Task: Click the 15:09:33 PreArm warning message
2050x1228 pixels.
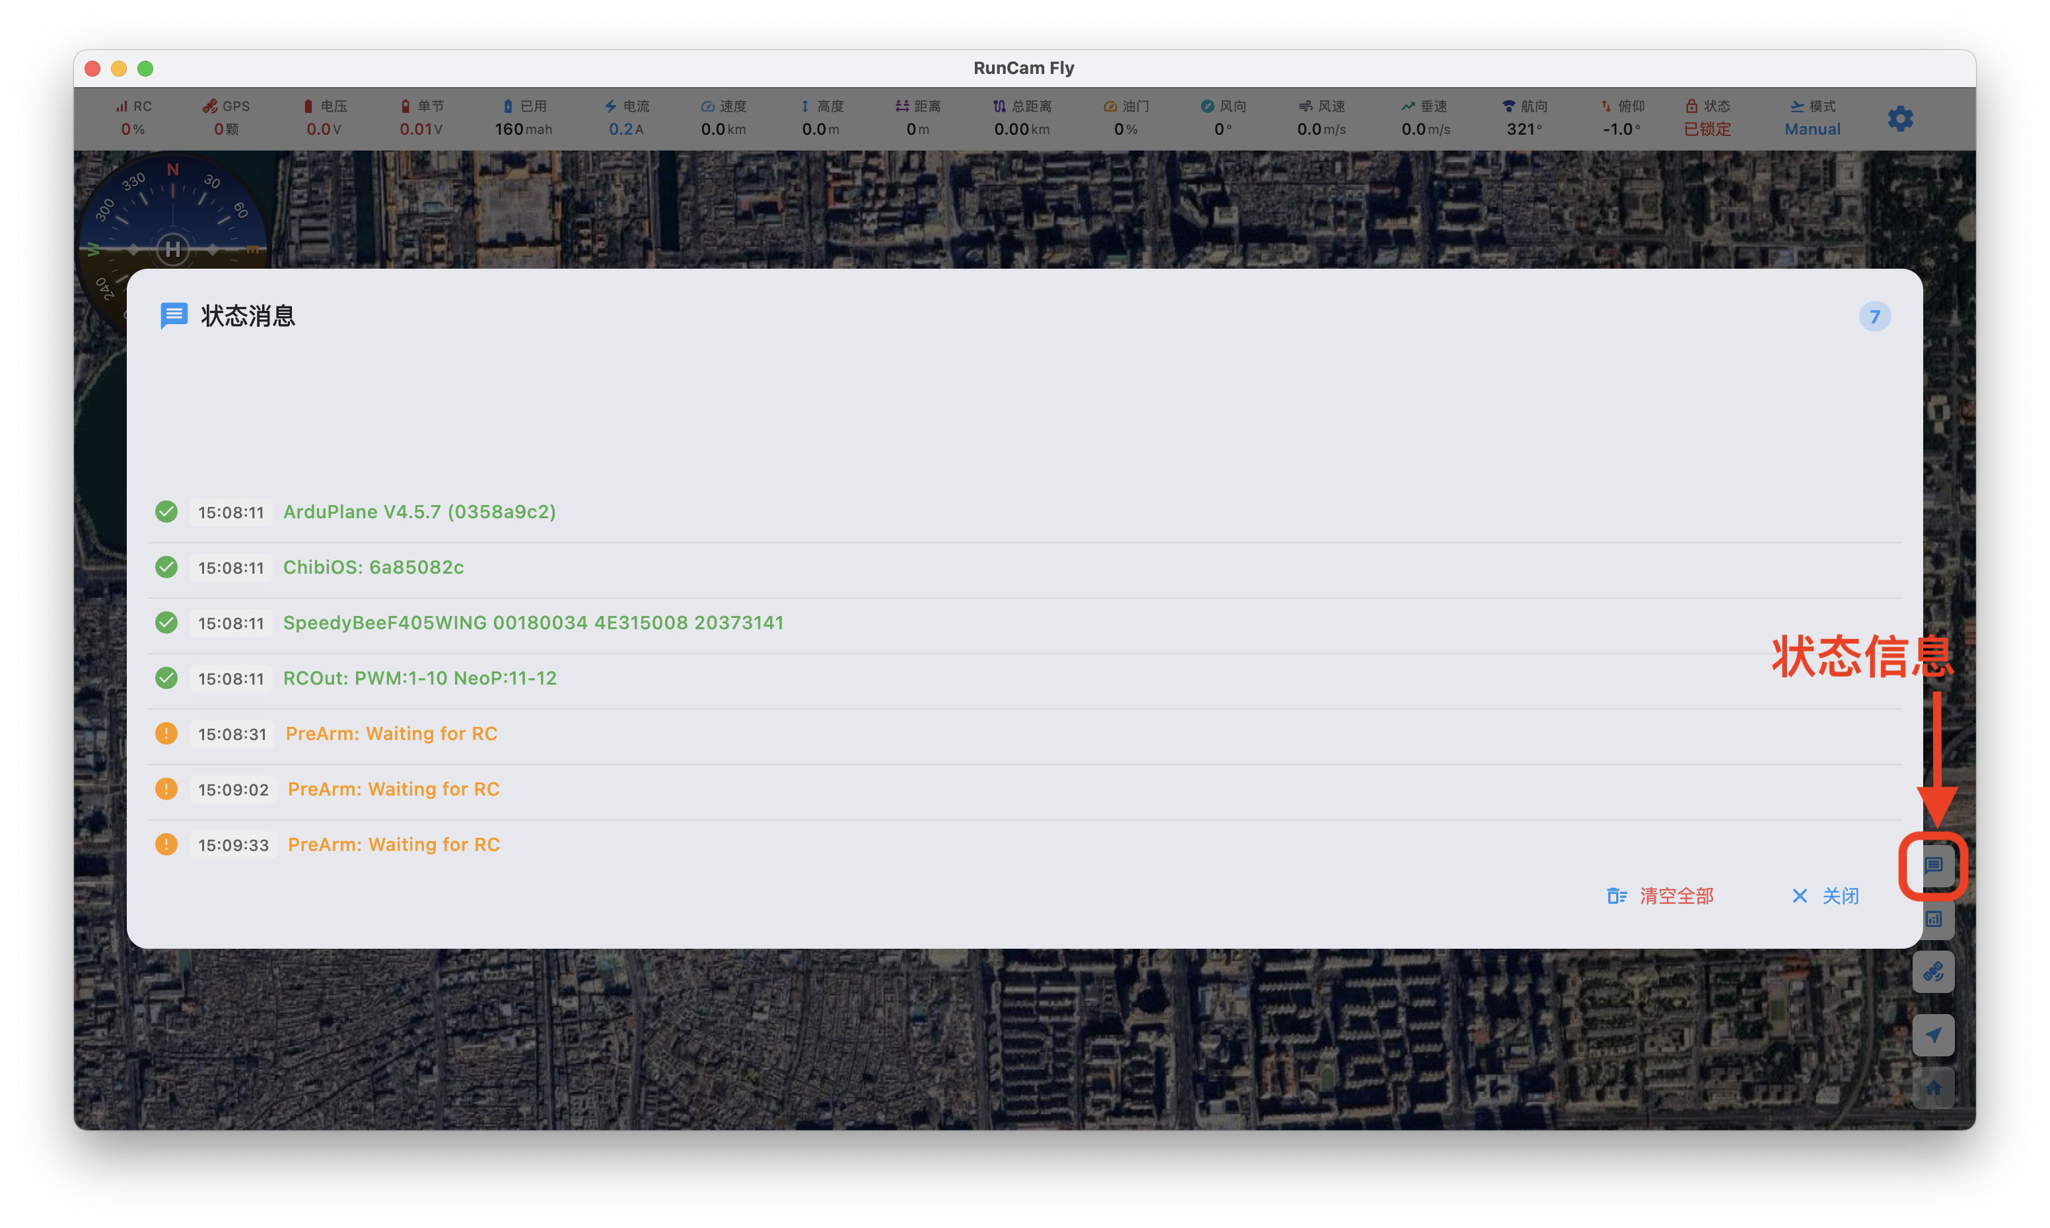Action: pyautogui.click(x=393, y=844)
